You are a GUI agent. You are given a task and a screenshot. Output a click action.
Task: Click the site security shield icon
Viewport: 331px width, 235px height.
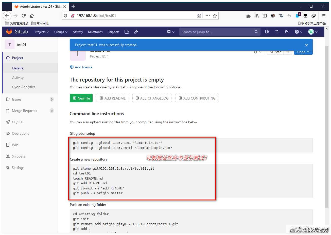(65, 16)
